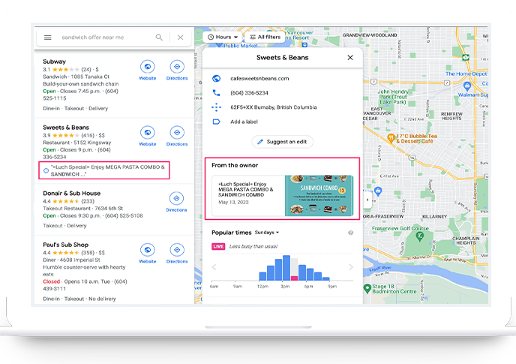Open the Hours filter dropdown
The width and height of the screenshot is (516, 364).
[x=223, y=37]
